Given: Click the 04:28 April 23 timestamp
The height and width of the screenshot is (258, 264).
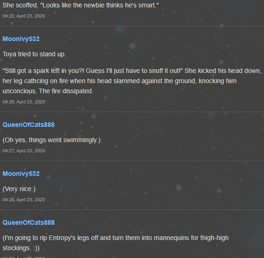Looking at the screenshot, I should (x=24, y=200).
